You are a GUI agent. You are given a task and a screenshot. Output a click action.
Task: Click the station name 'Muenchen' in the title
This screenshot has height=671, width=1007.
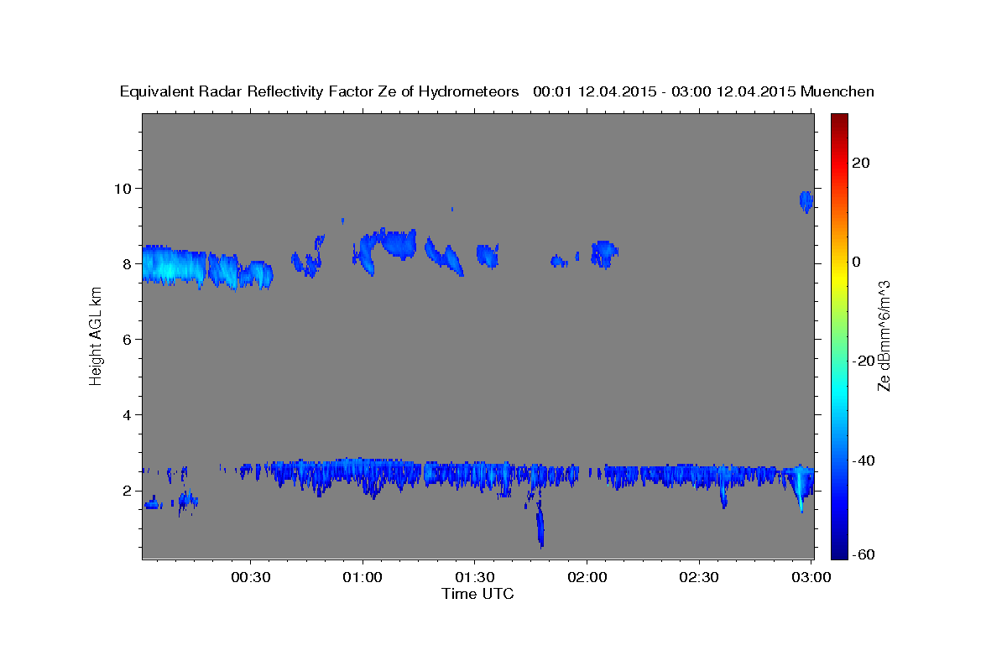coord(837,92)
